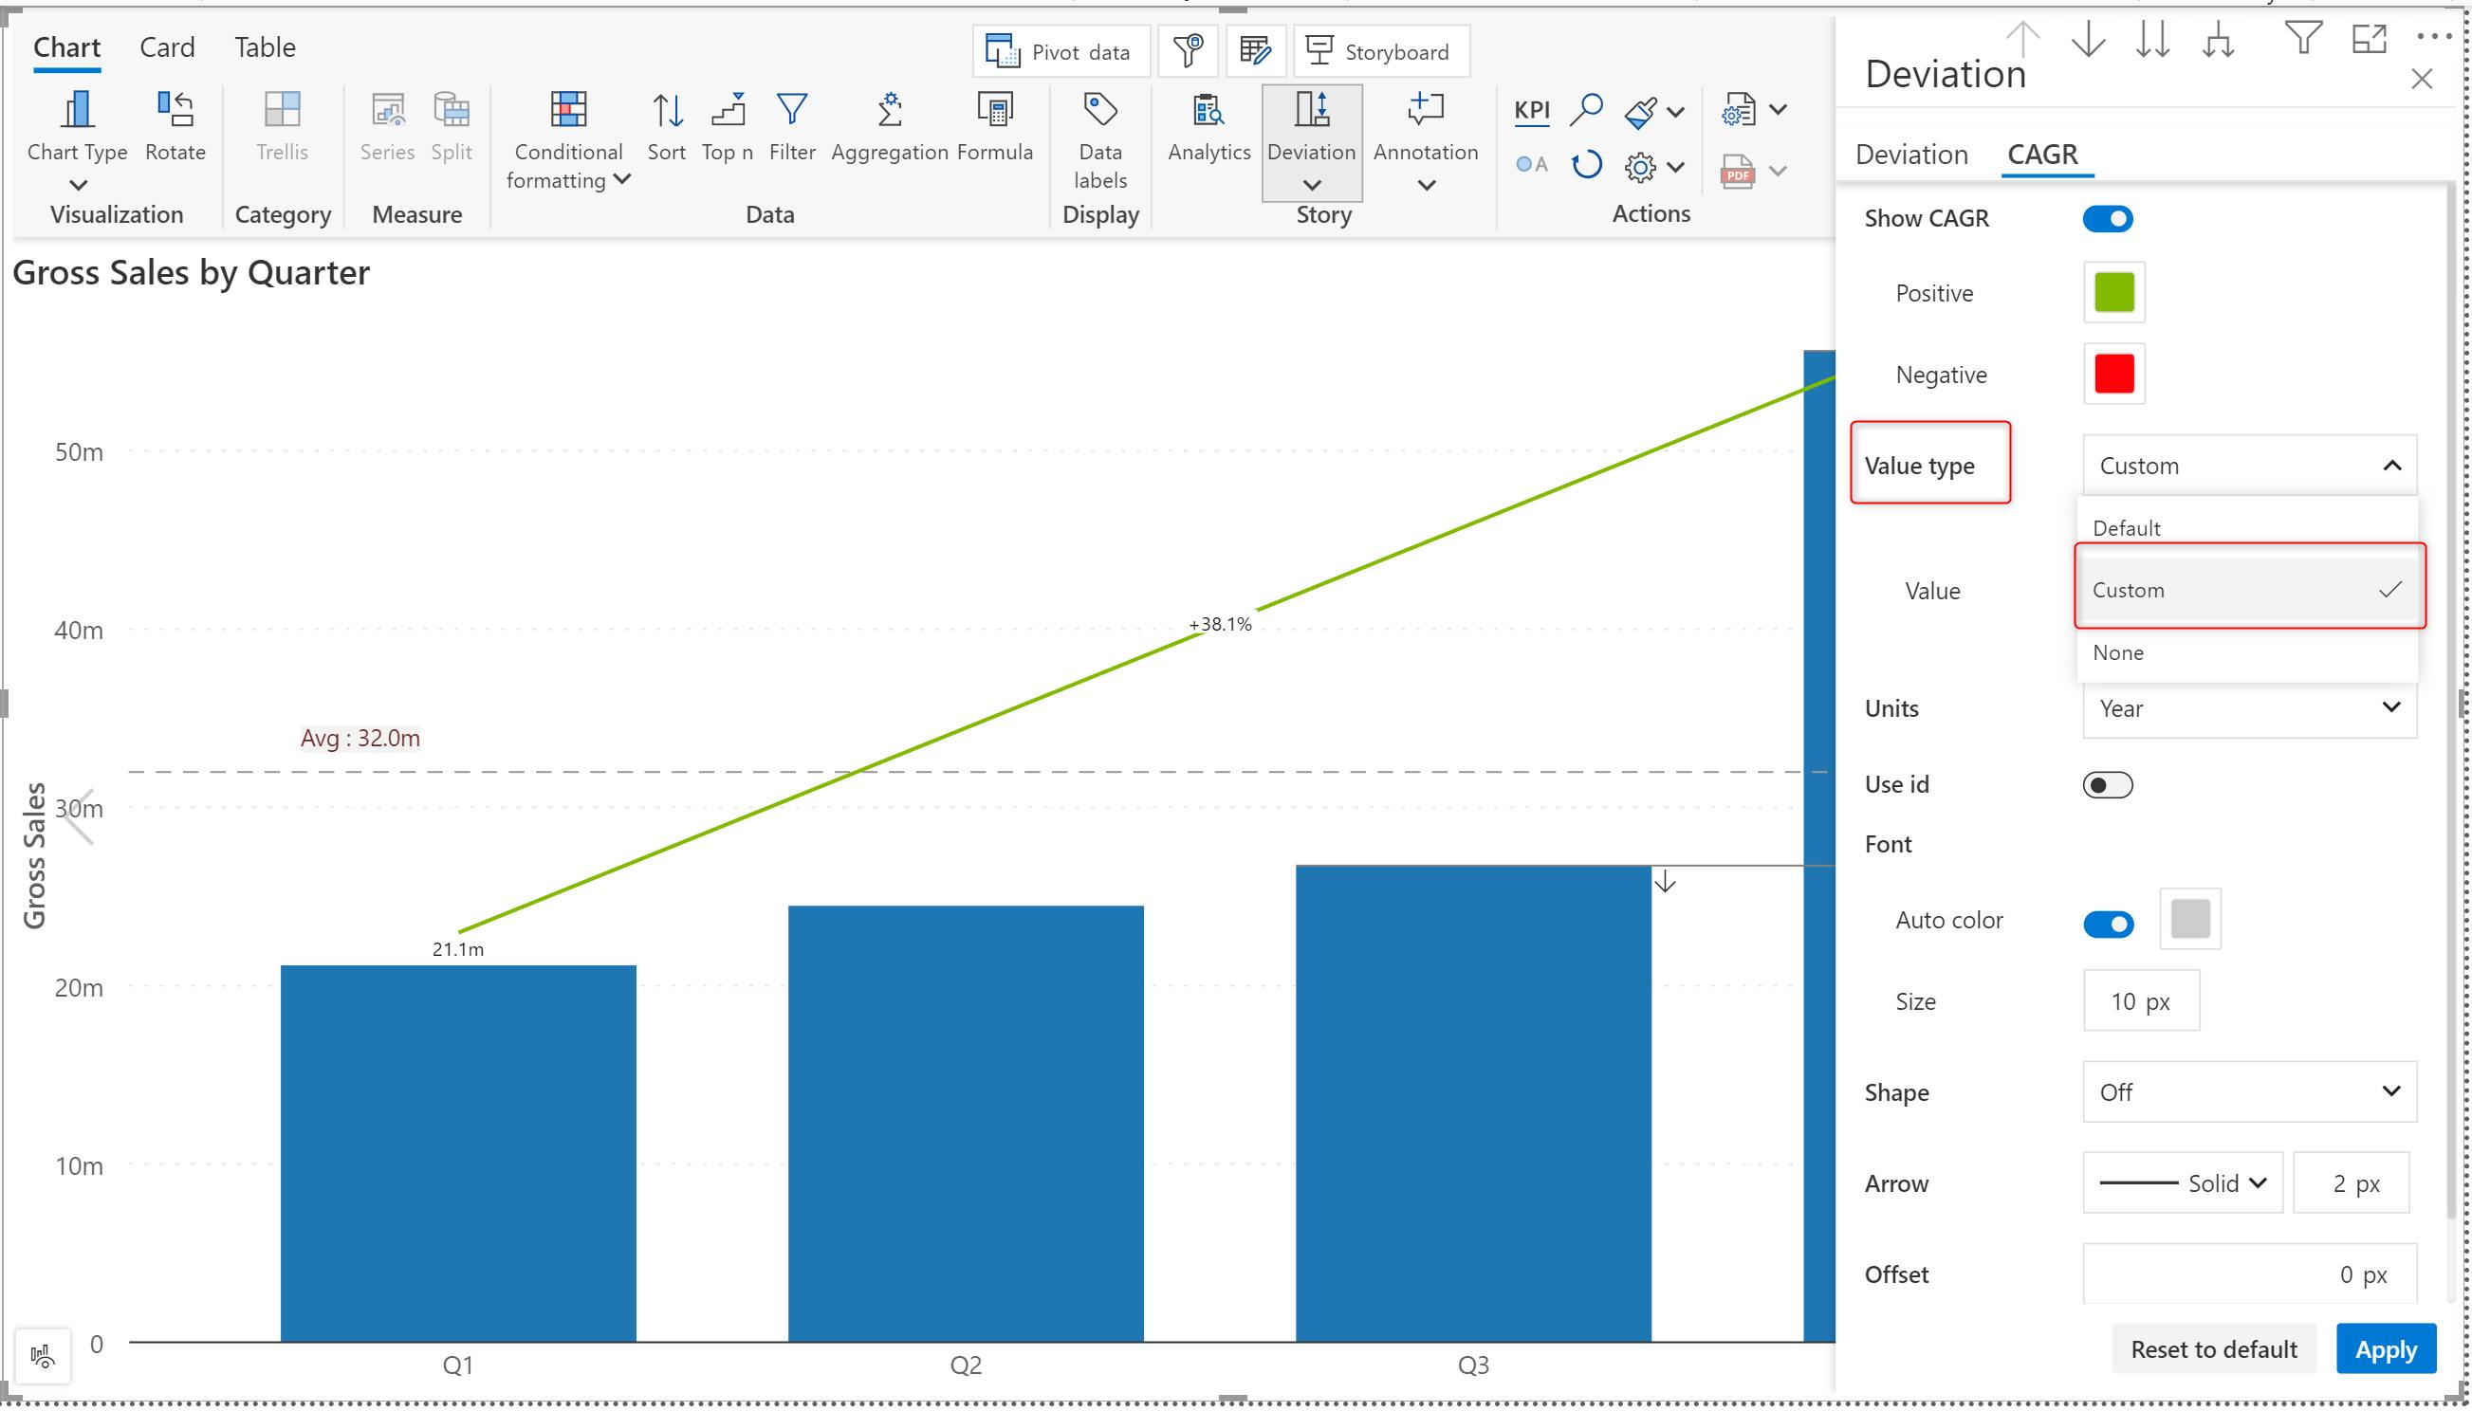The height and width of the screenshot is (1411, 2472).
Task: Open the Conditional formatting tool
Action: click(568, 136)
